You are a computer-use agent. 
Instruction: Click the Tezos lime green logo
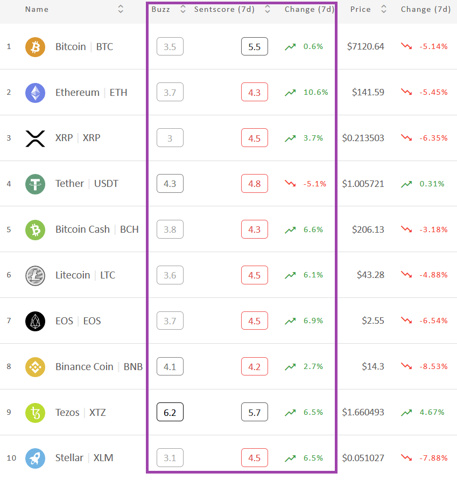35,413
